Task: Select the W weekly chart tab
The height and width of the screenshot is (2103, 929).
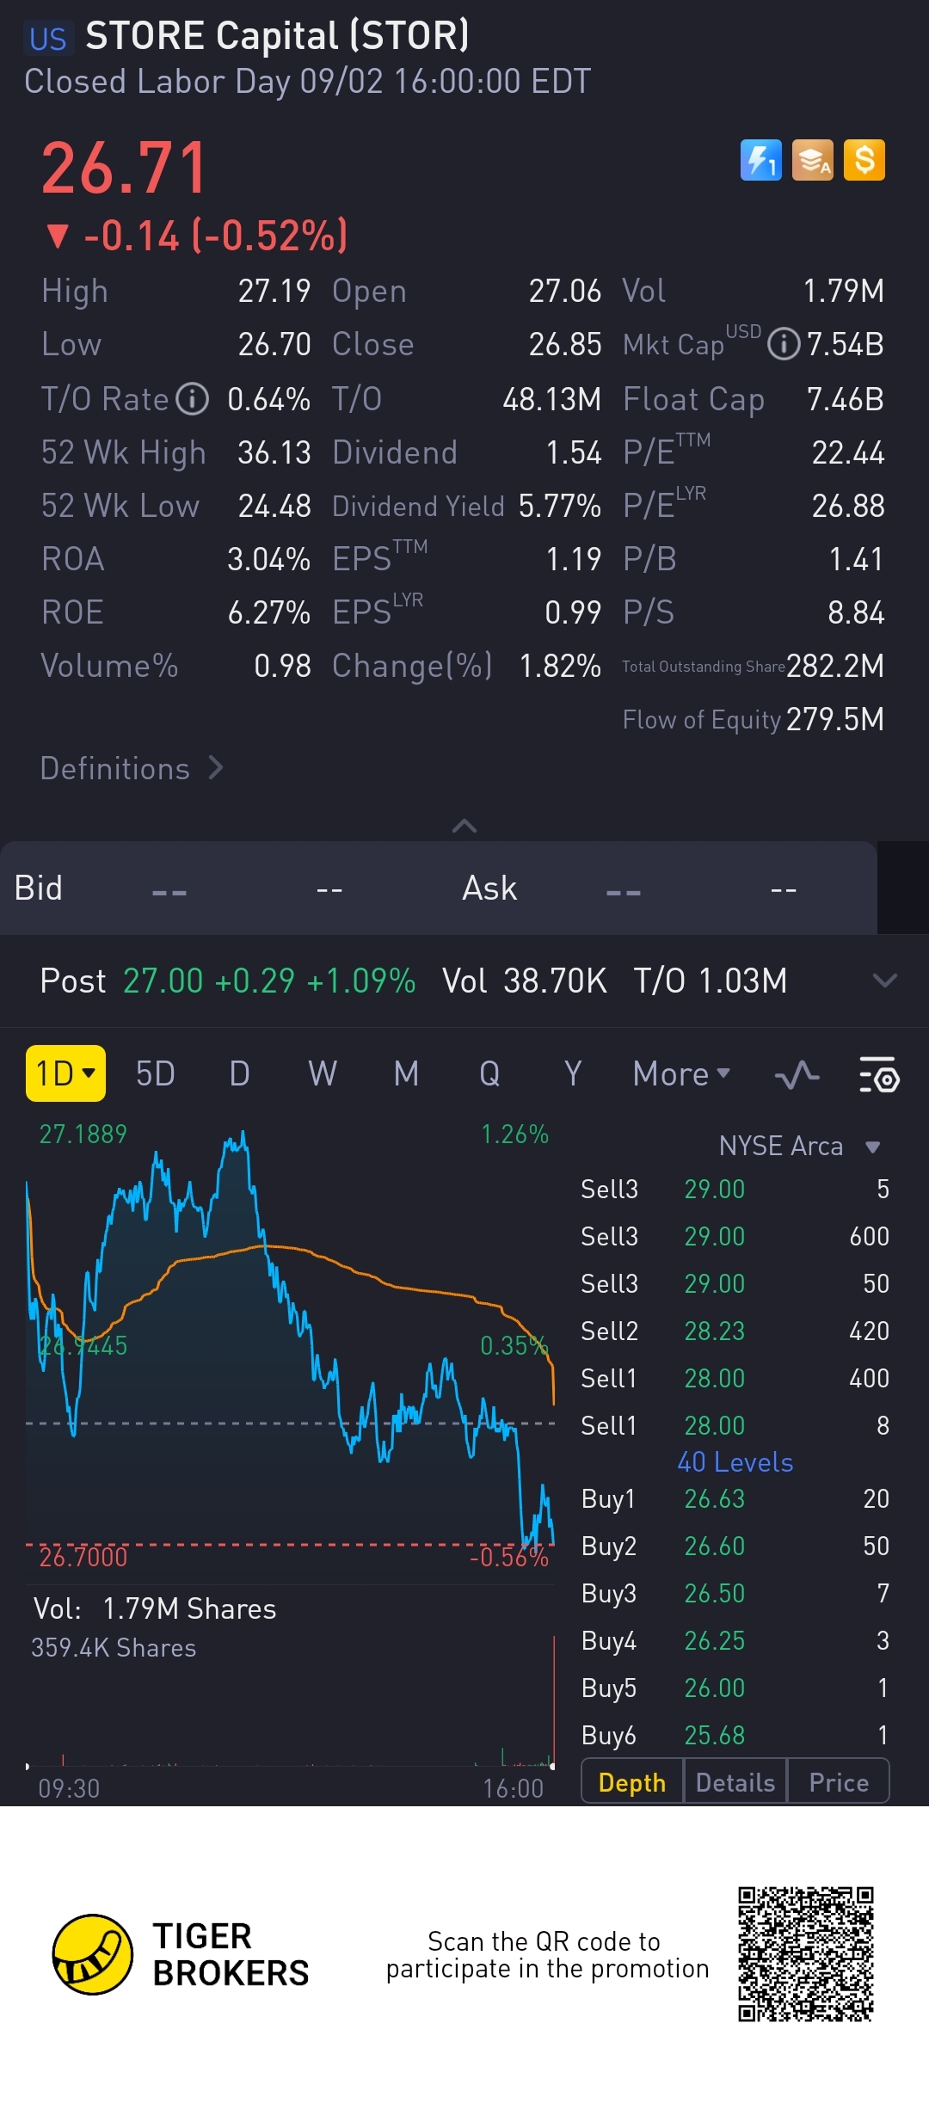Action: [323, 1074]
